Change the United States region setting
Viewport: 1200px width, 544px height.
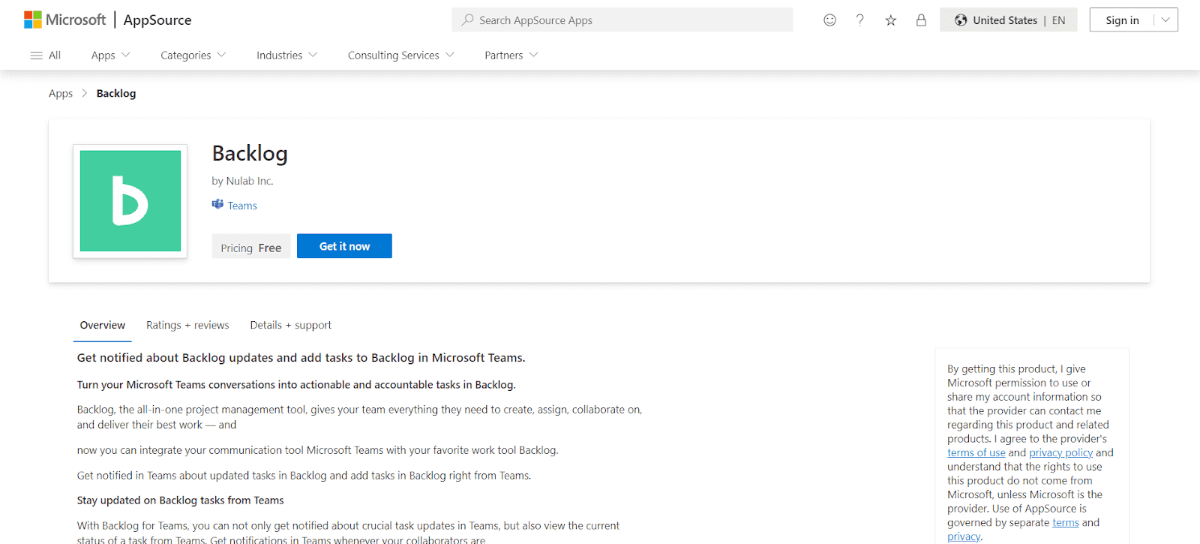tap(1008, 20)
